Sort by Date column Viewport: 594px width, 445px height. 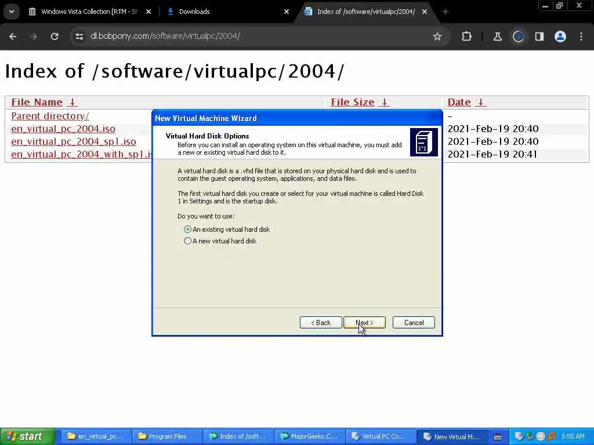click(459, 102)
